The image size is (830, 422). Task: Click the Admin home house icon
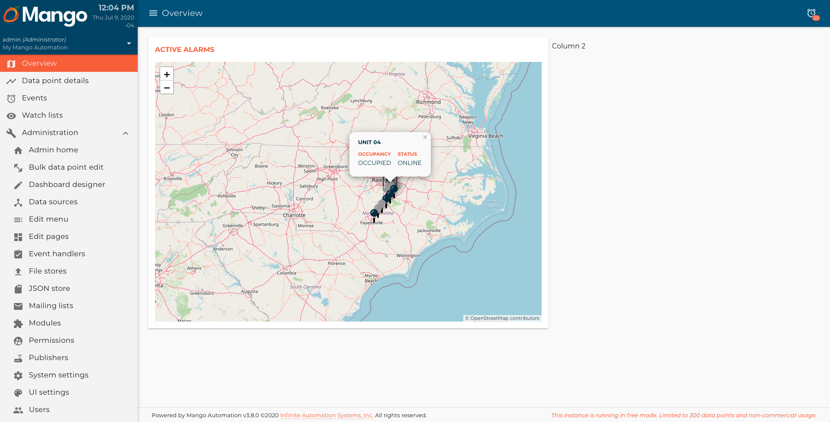pyautogui.click(x=18, y=150)
